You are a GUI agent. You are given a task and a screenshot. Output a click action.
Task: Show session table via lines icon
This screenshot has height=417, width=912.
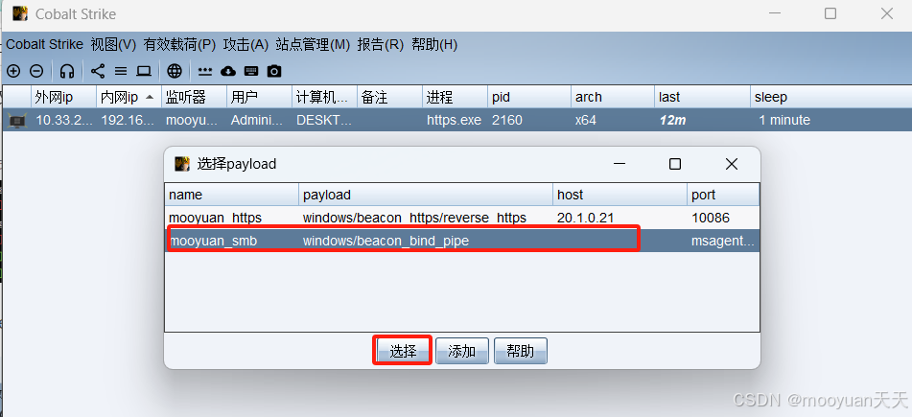pos(121,71)
